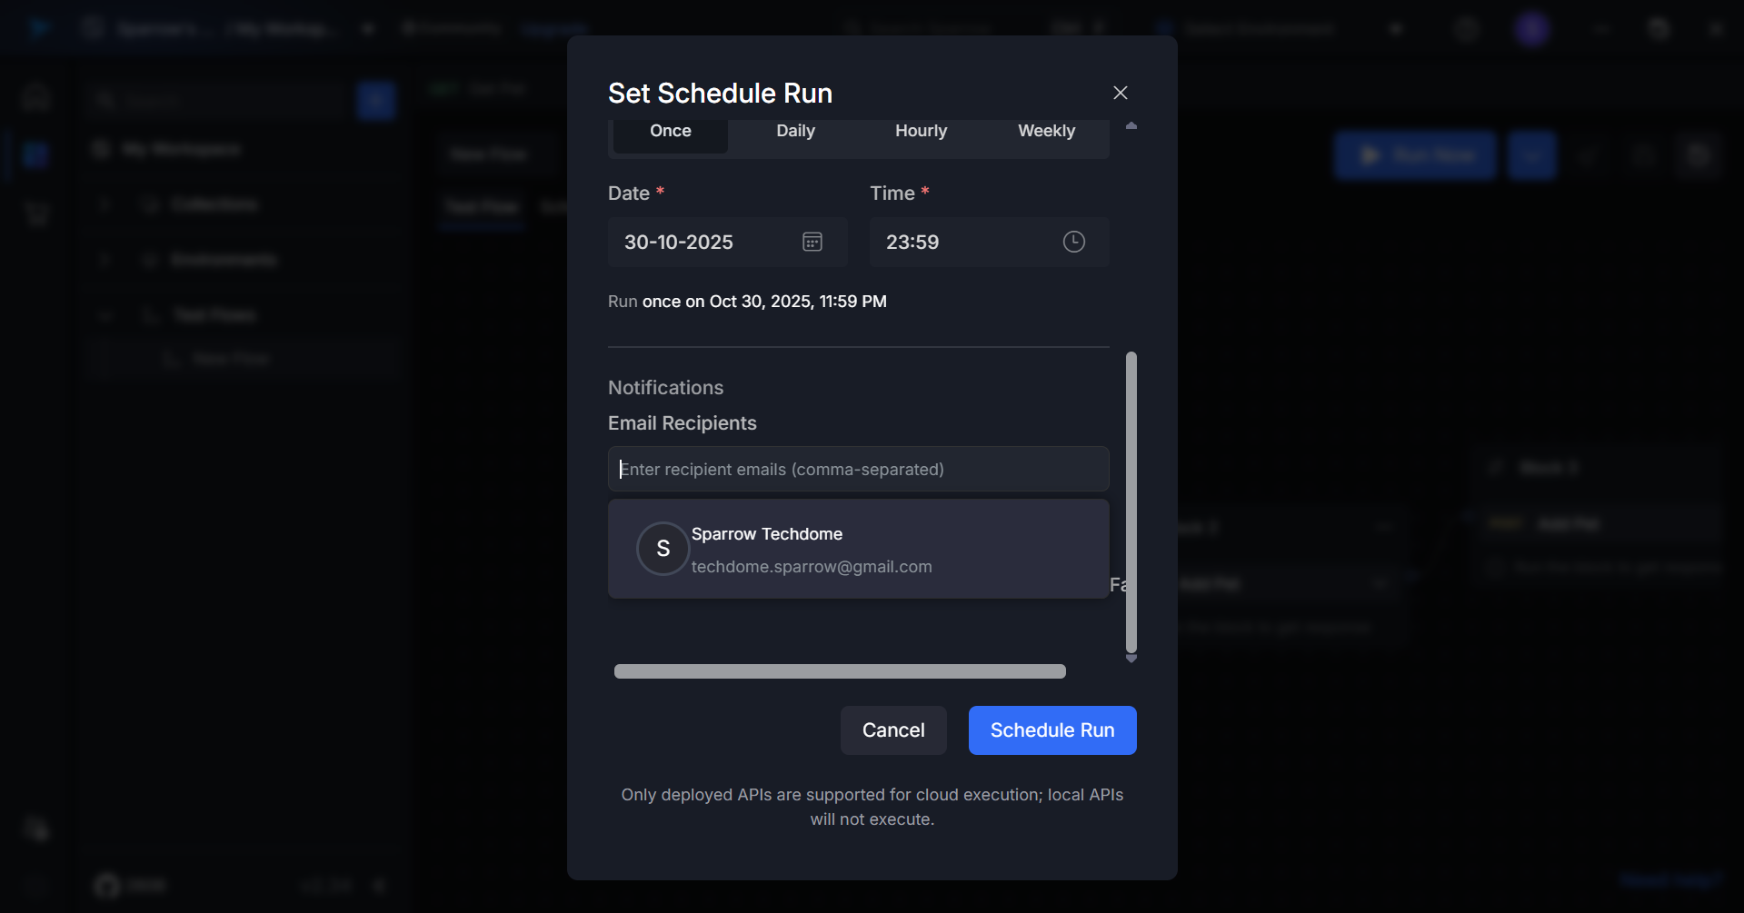Click the Run Now button behind dialog
This screenshot has width=1744, height=913.
click(1414, 155)
